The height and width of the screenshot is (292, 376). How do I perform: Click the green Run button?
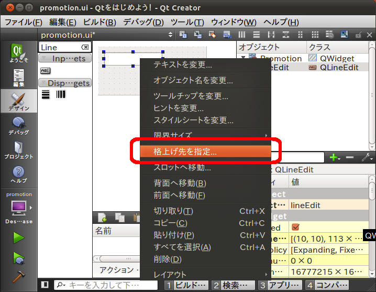click(x=19, y=237)
